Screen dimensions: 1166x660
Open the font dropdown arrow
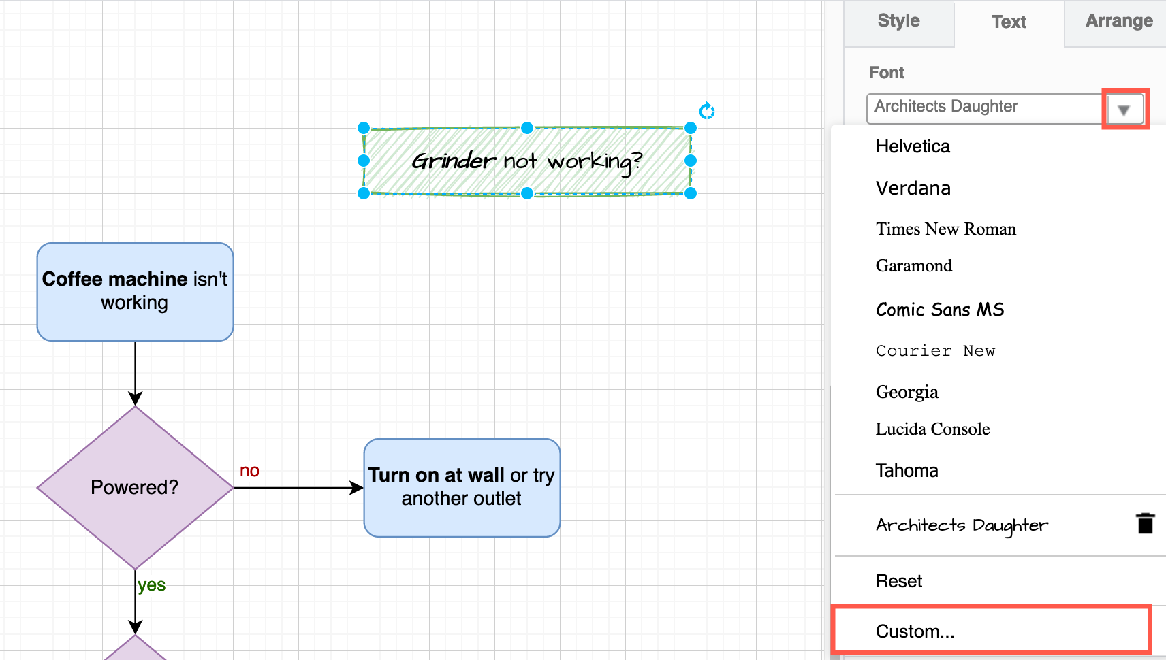[x=1124, y=110]
